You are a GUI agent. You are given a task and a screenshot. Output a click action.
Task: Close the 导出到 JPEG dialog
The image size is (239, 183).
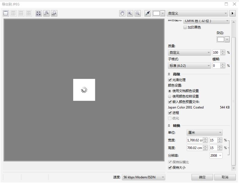click(235, 4)
